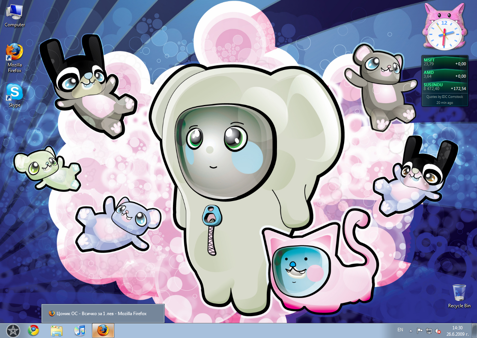Launch Google Chrome from the taskbar
The height and width of the screenshot is (338, 477).
[x=33, y=330]
